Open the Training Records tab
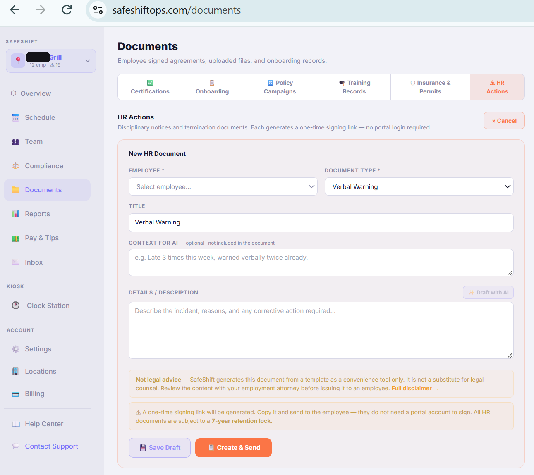The image size is (534, 475). click(x=354, y=87)
